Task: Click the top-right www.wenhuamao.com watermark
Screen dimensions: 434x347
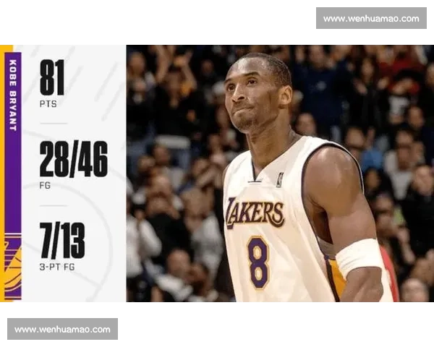Action: pyautogui.click(x=370, y=18)
